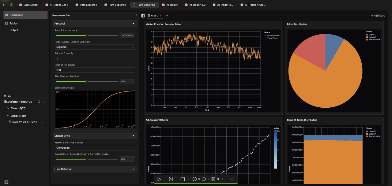392x186 pixels.
Task: Open the green layers icon in top bar
Action: click(x=11, y=5)
